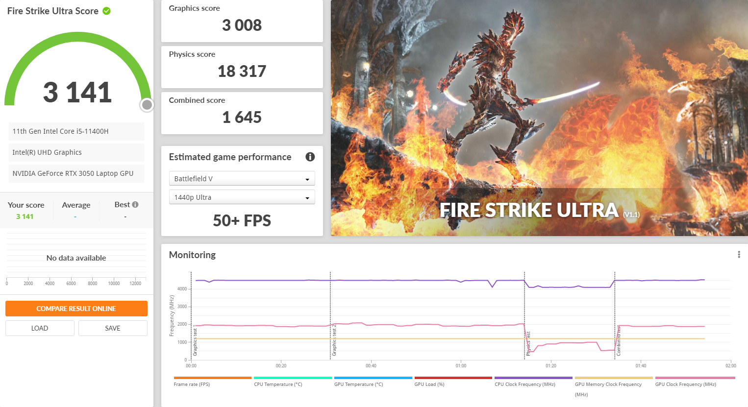Viewport: 748px width, 407px height.
Task: Open the 1440p Ultra resolution dropdown
Action: point(242,197)
